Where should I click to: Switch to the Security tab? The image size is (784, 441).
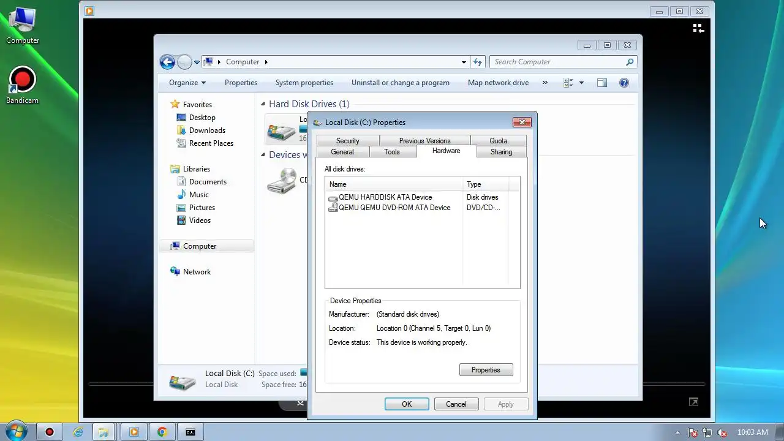point(347,141)
